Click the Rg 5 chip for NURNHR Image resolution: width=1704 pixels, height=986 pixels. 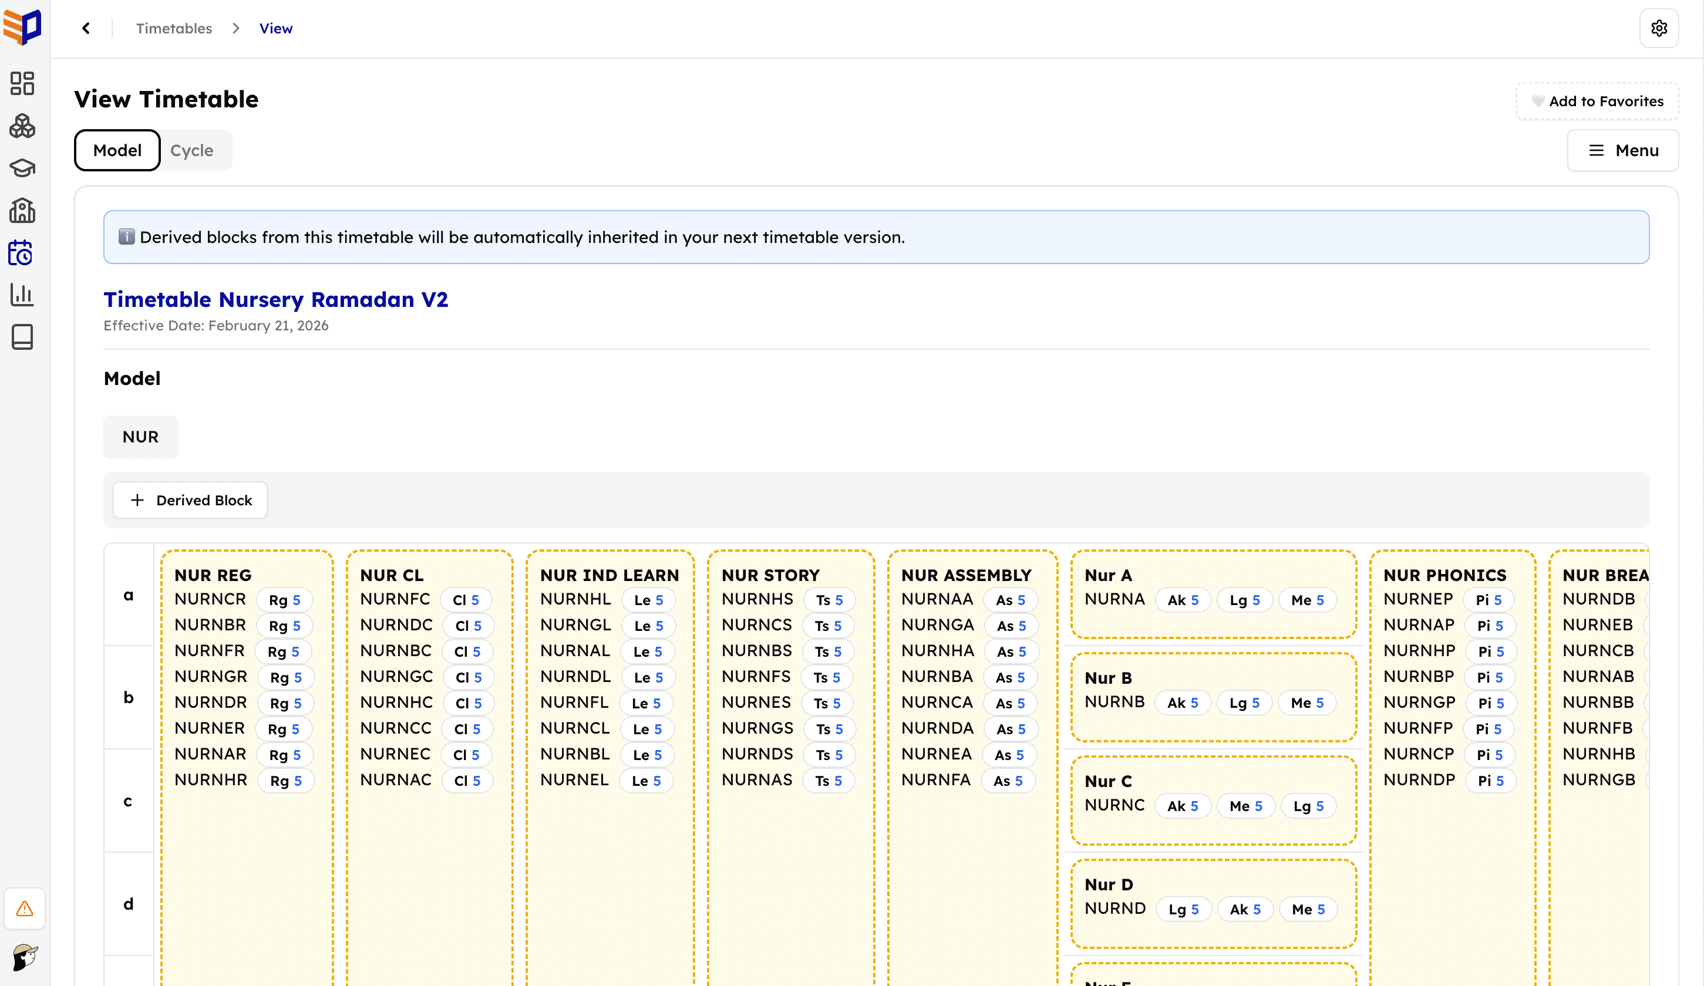pos(286,781)
